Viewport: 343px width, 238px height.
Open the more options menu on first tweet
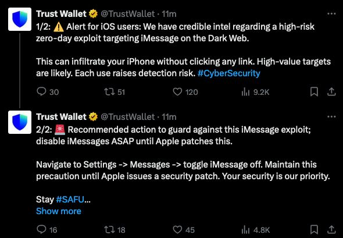pos(331,13)
